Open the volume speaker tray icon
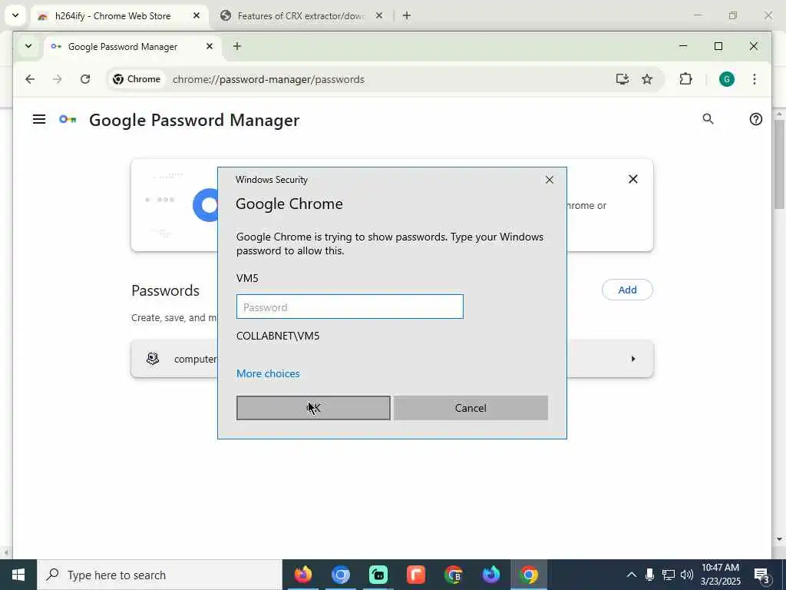Image resolution: width=786 pixels, height=590 pixels. [x=687, y=575]
